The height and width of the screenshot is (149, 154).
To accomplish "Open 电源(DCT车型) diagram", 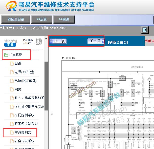I will (26, 81).
